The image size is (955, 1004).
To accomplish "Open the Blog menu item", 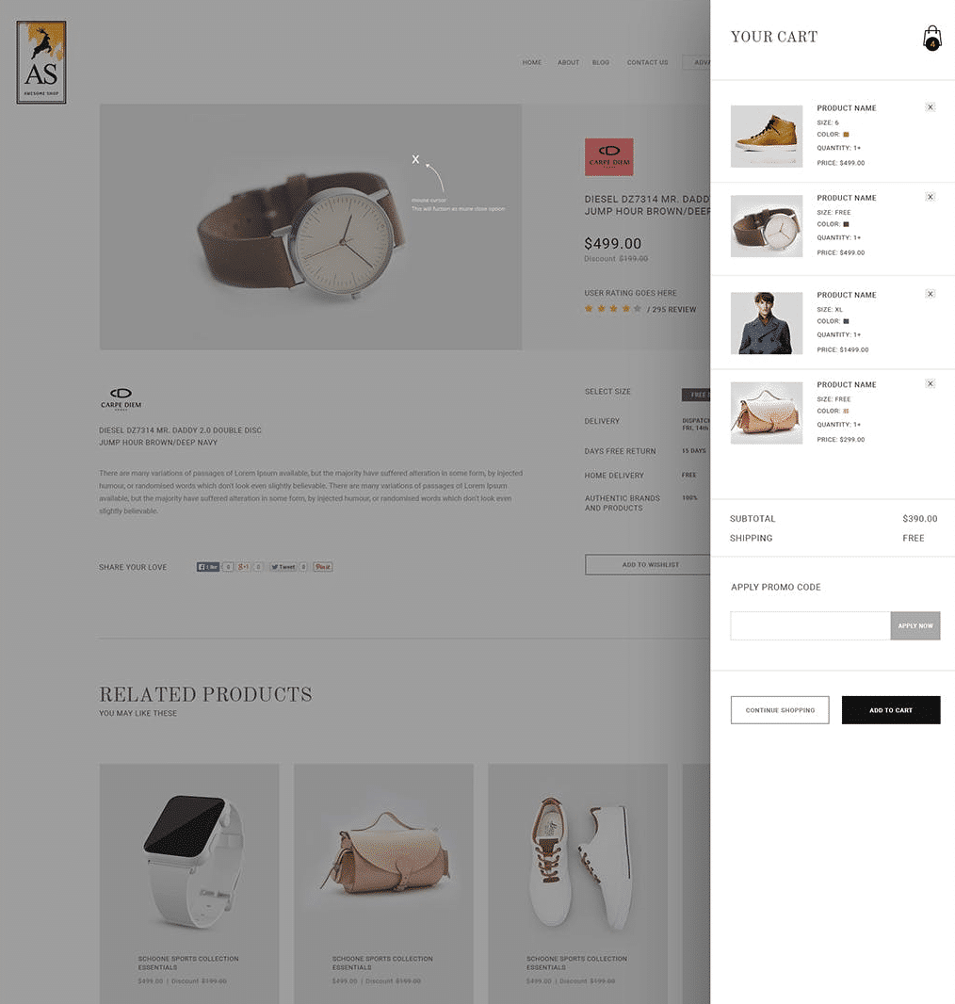I will [x=600, y=63].
